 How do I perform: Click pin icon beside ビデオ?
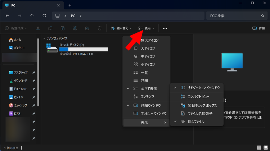(x=34, y=114)
